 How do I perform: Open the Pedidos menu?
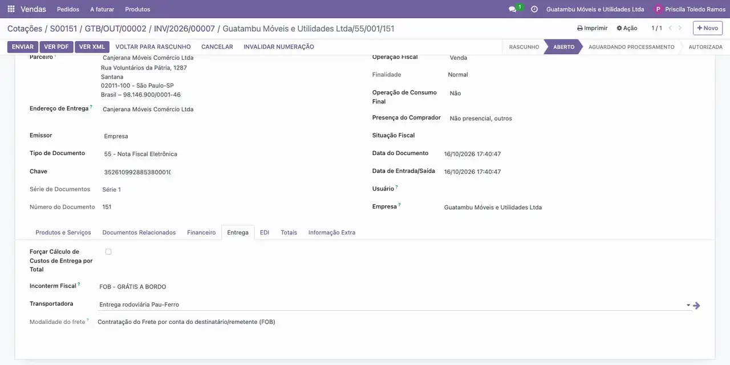[x=68, y=9]
